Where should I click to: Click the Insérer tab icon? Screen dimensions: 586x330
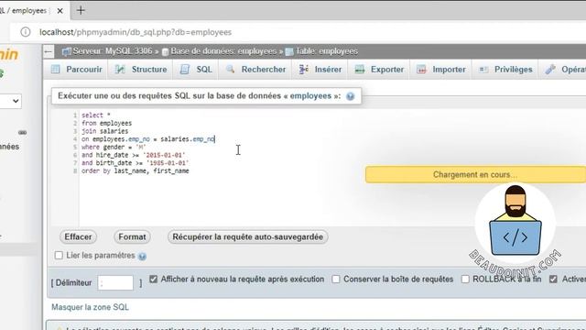click(x=303, y=70)
